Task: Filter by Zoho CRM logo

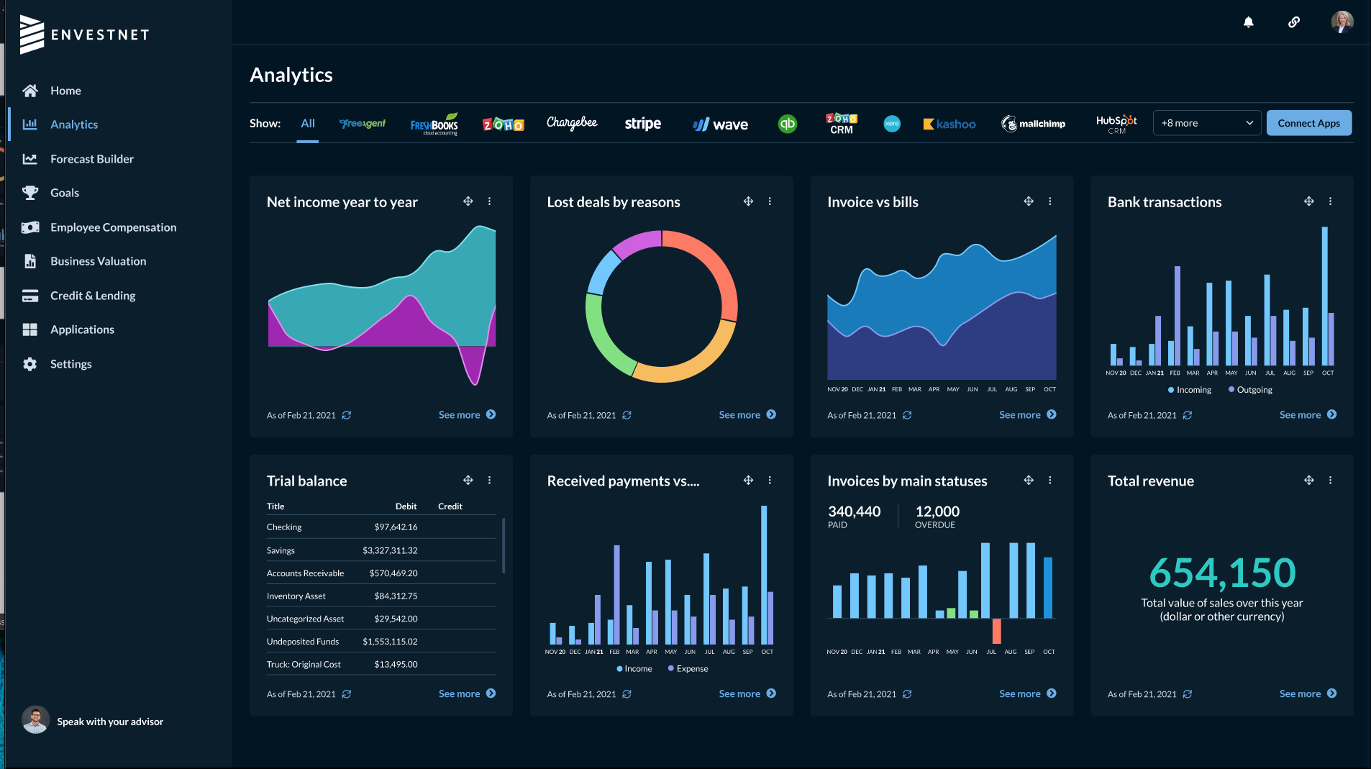Action: (x=842, y=124)
